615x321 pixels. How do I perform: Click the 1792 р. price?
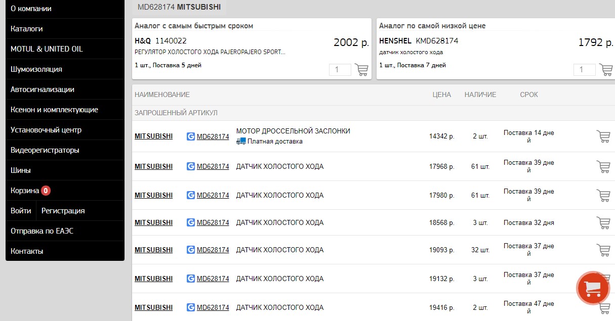[596, 42]
